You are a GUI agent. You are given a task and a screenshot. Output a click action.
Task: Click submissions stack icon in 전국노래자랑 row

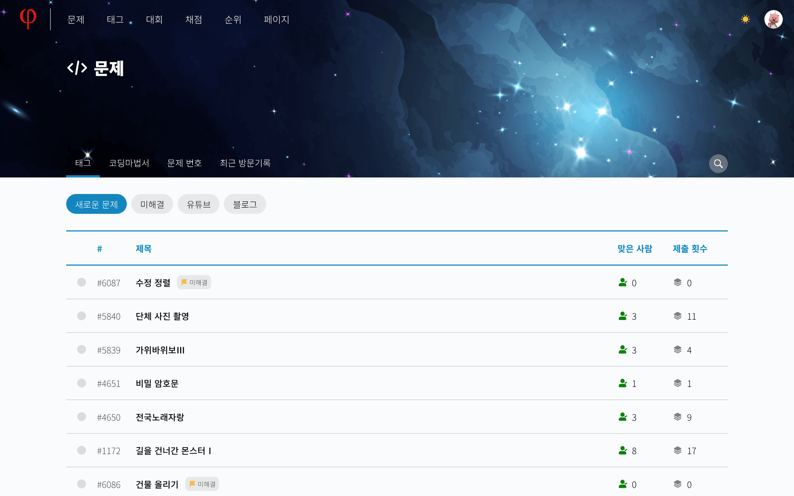677,417
